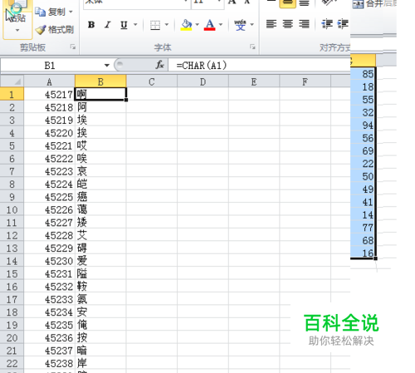Click cell B14 showing 爱
This screenshot has width=415, height=373.
pos(100,261)
